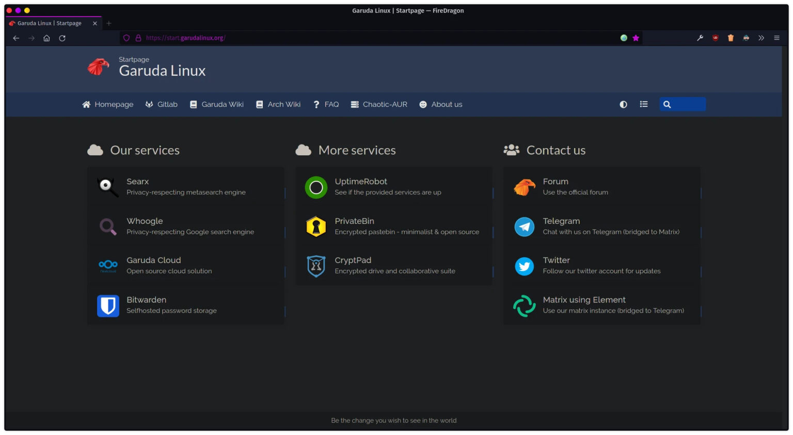Click the UptimeRobot status icon
Viewport: 793px width, 435px height.
coord(316,187)
